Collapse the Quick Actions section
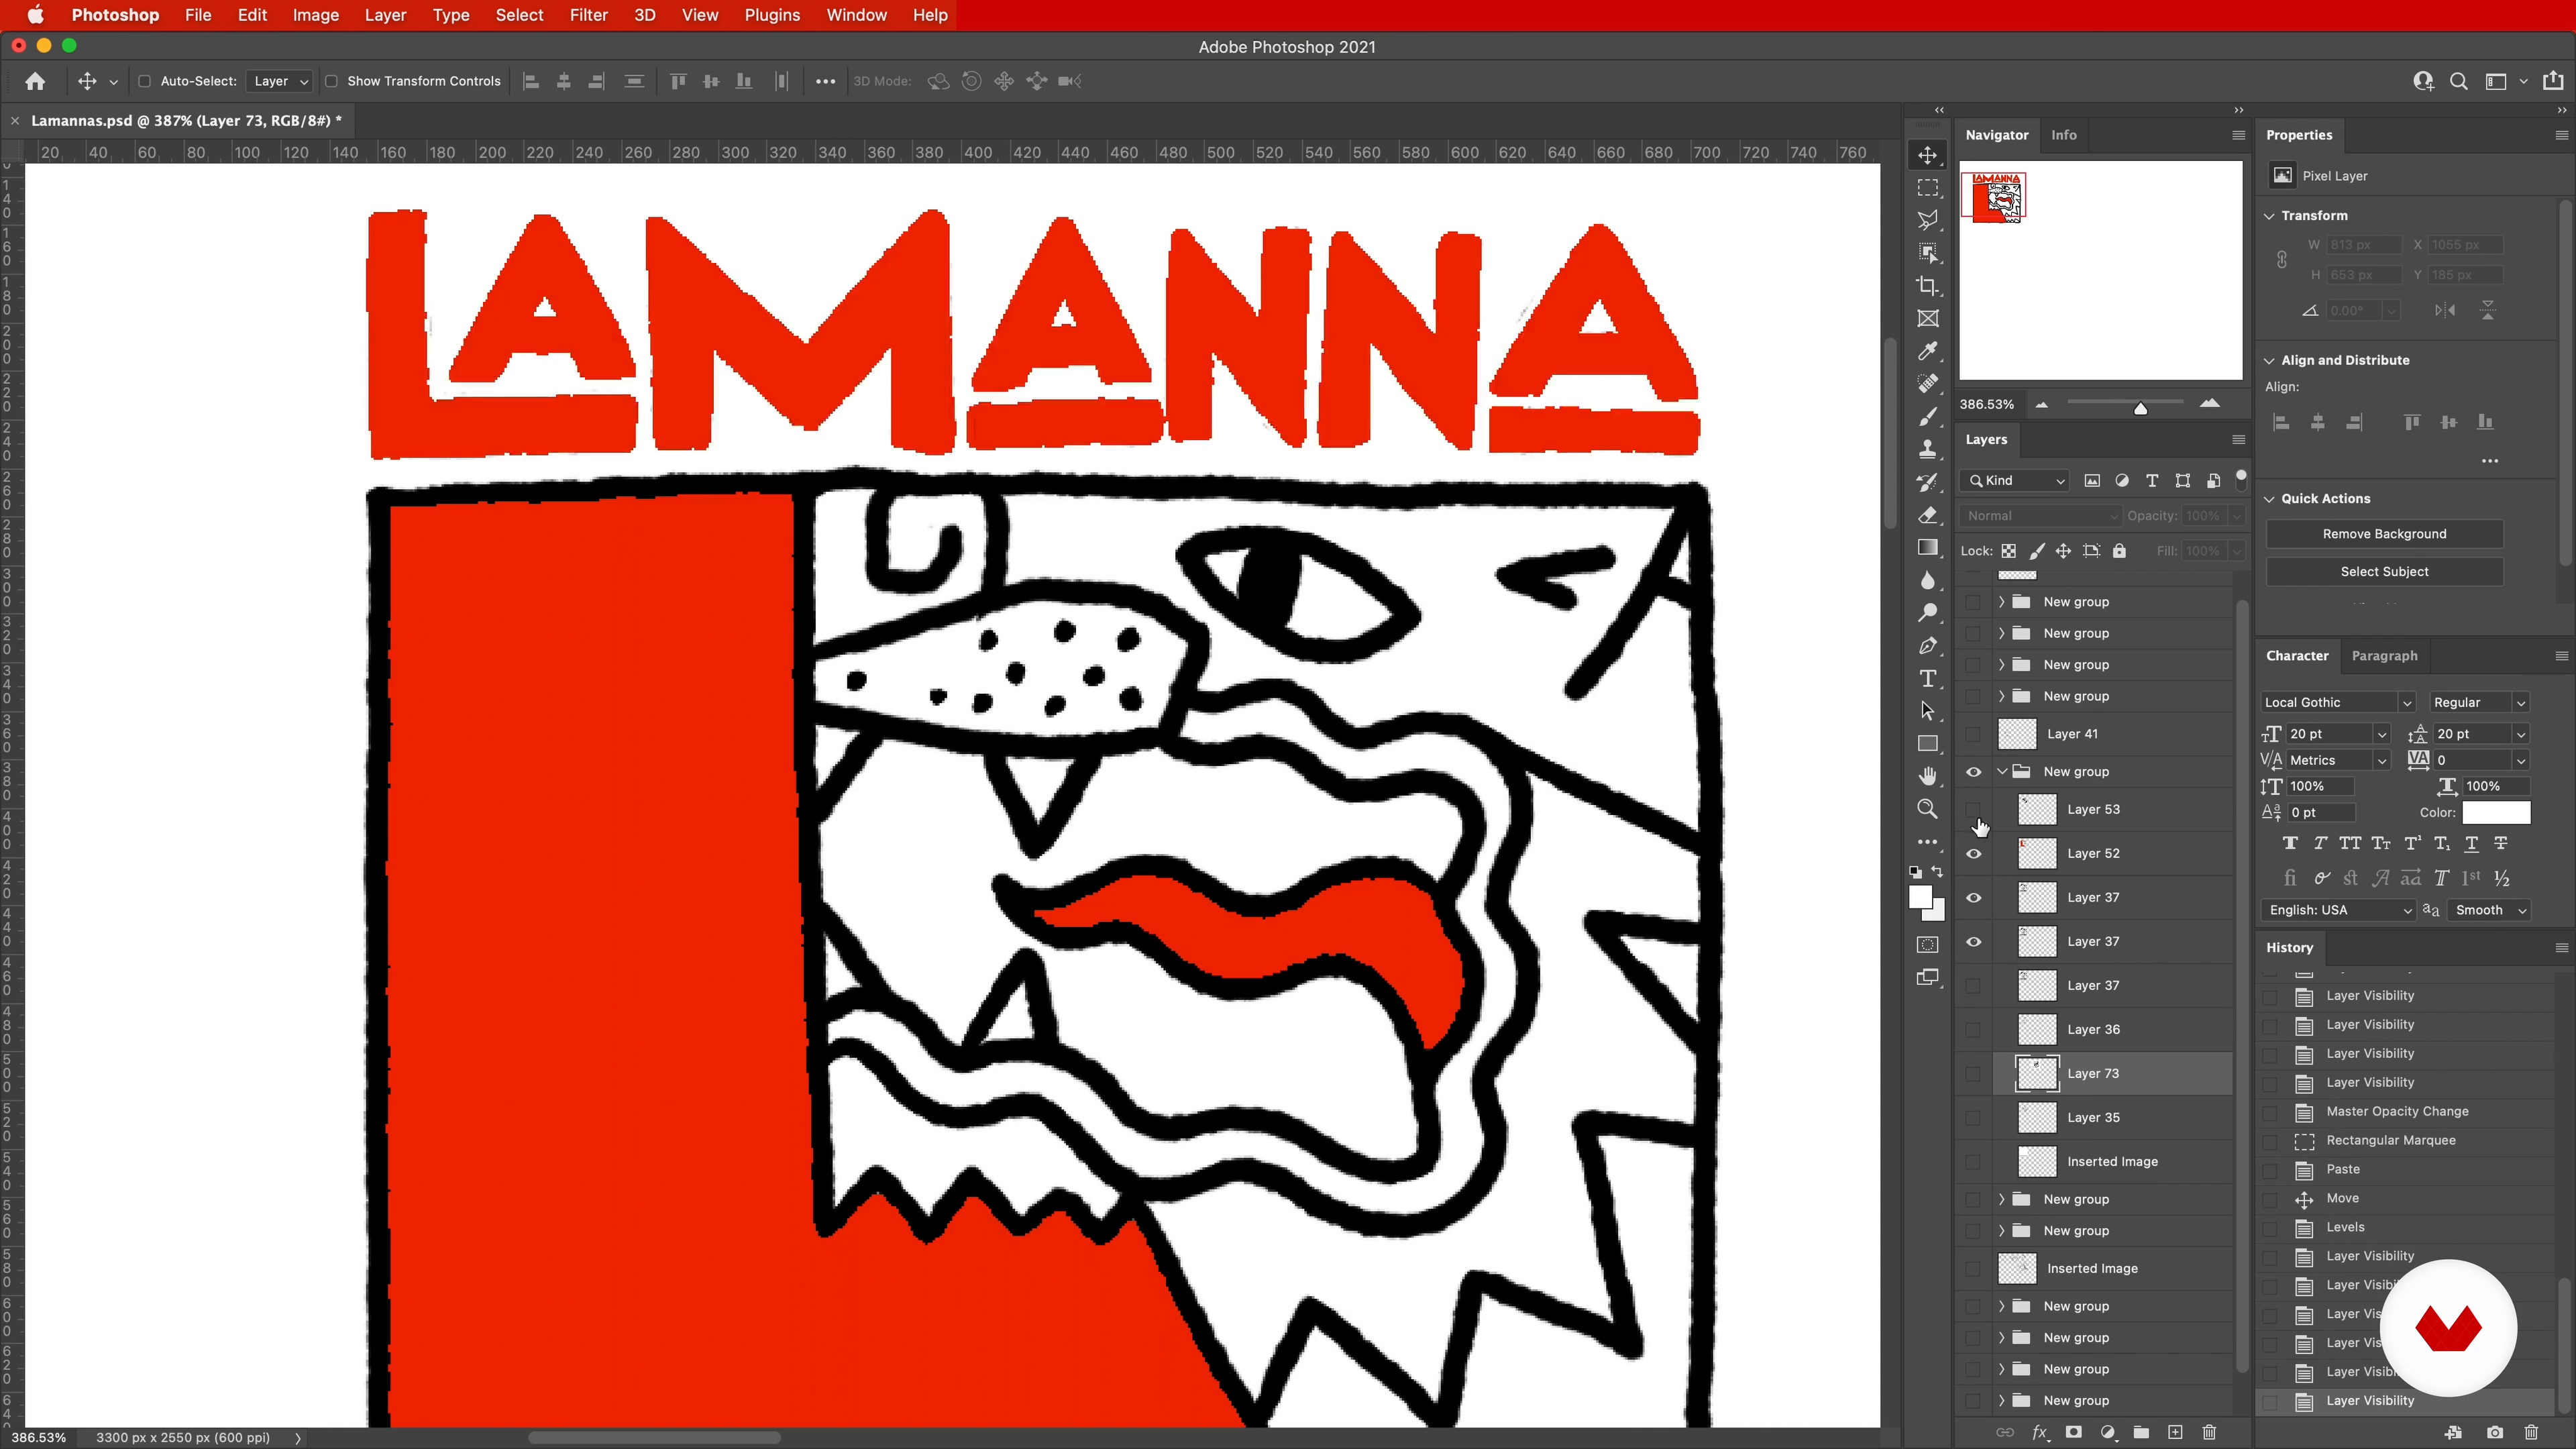 point(2269,499)
